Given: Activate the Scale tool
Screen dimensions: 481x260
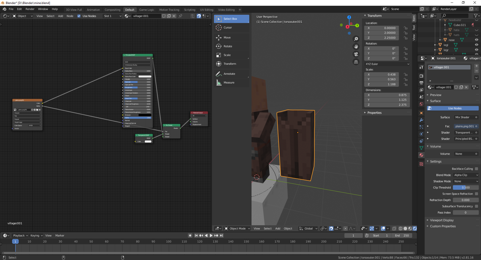Looking at the screenshot, I should [x=231, y=55].
